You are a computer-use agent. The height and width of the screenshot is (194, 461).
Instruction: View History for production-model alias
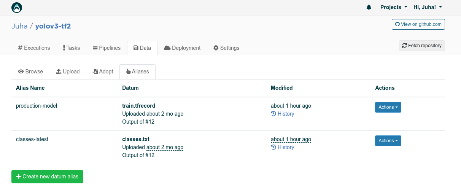[282, 114]
